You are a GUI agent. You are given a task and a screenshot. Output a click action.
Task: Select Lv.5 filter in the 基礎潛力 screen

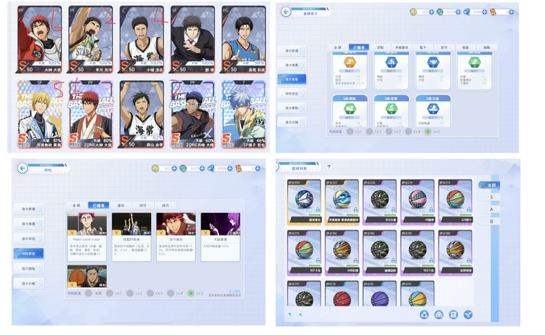428,132
